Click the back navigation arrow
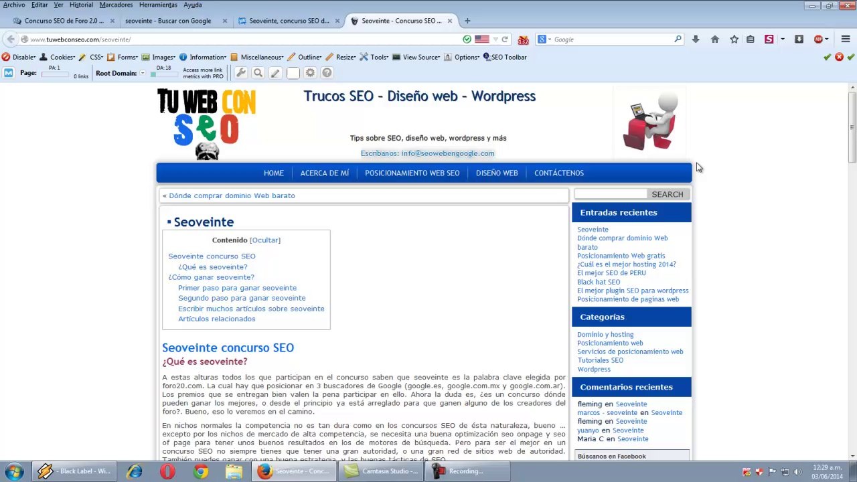 tap(11, 39)
